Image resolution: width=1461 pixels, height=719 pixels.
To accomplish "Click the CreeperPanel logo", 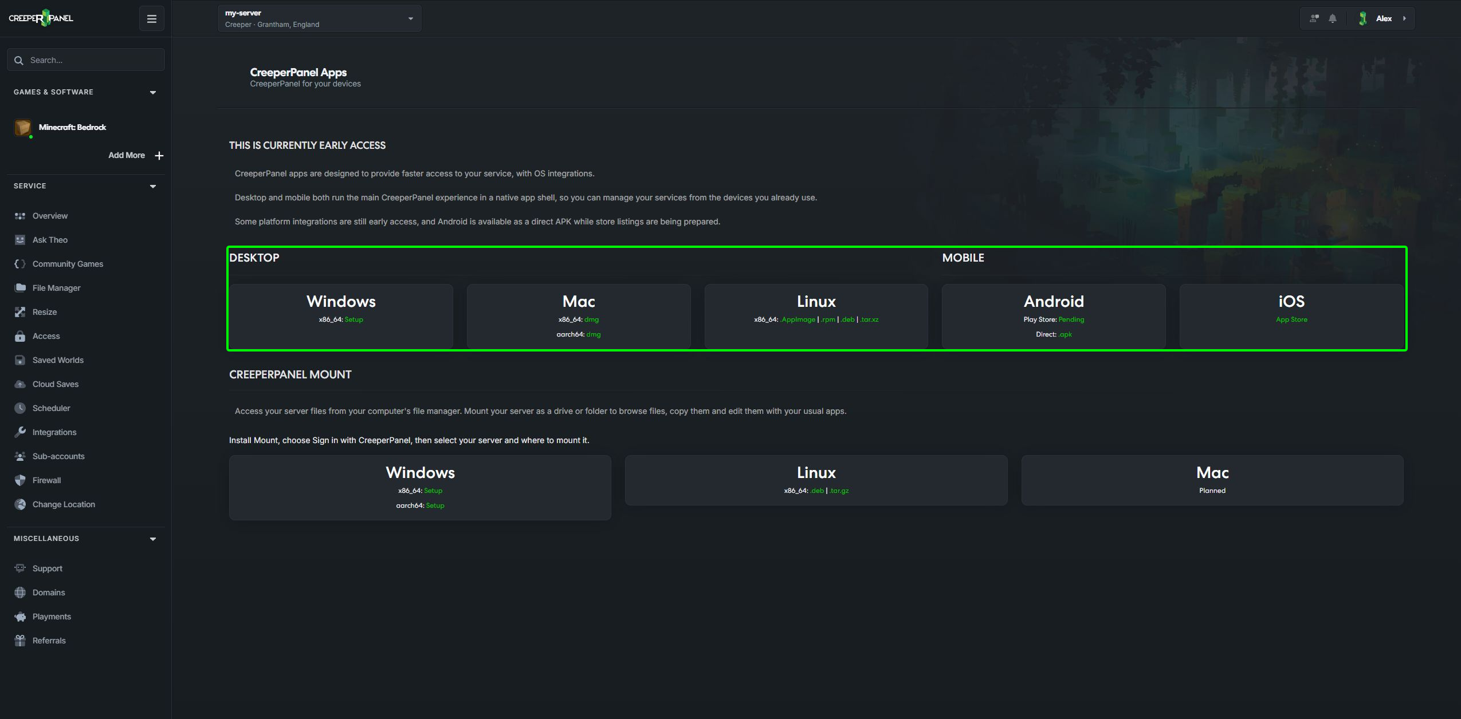I will (x=41, y=18).
